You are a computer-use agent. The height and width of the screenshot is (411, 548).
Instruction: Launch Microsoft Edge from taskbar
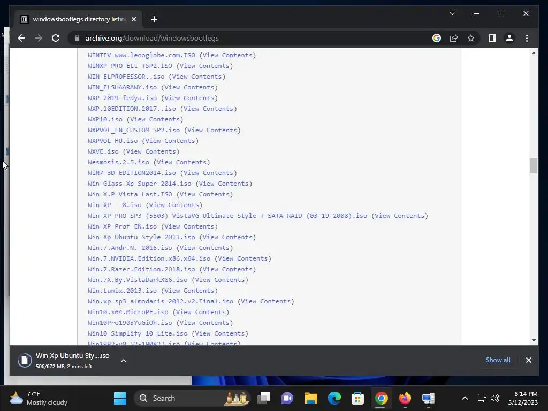click(x=334, y=398)
